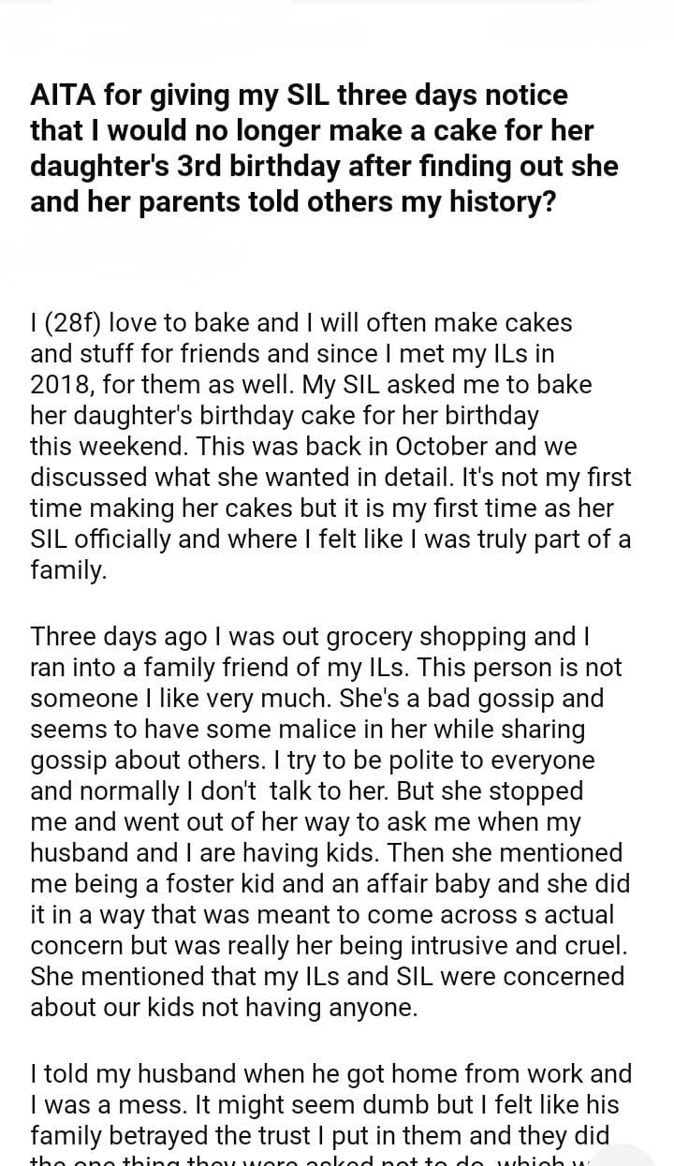Select the word "betrayed" in the last paragraph

[133, 1135]
